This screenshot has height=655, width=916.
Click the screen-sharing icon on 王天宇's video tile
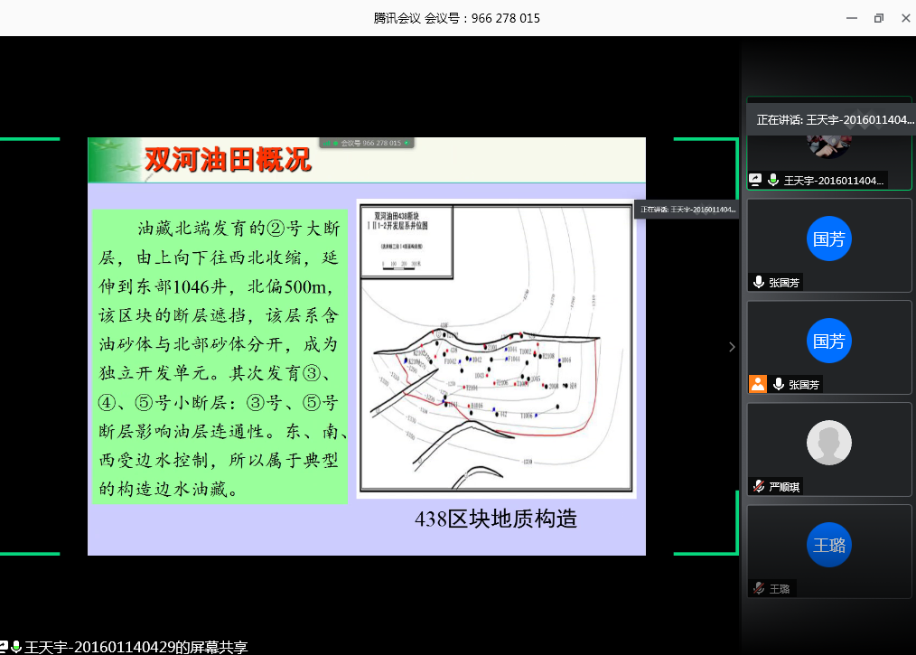pos(756,181)
